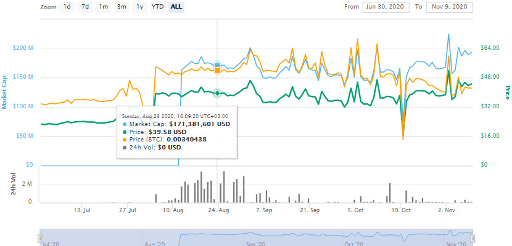Click the 13. Jul date label
Image resolution: width=512 pixels, height=246 pixels.
pyautogui.click(x=82, y=210)
